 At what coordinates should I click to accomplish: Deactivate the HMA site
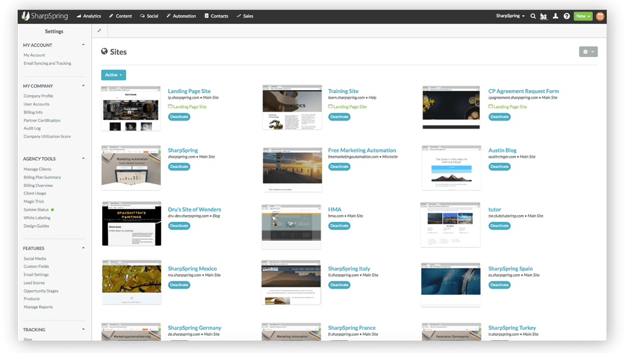[x=339, y=226]
